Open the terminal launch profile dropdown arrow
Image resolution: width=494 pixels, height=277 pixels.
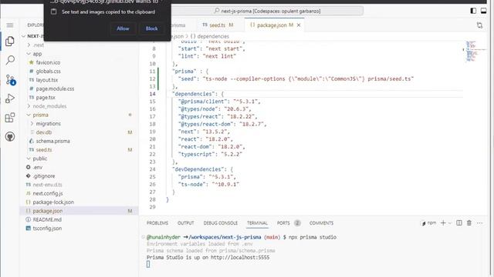[x=450, y=223]
